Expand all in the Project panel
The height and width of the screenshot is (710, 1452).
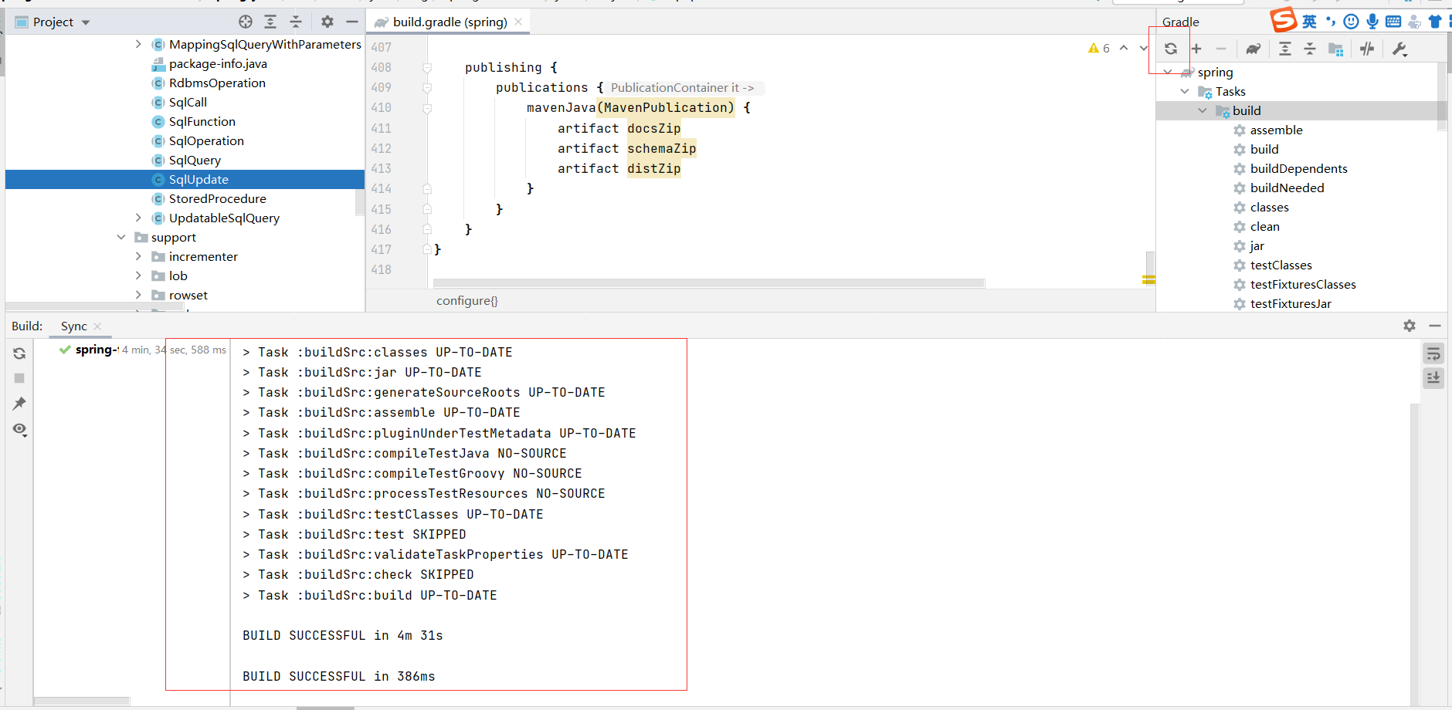click(x=270, y=22)
